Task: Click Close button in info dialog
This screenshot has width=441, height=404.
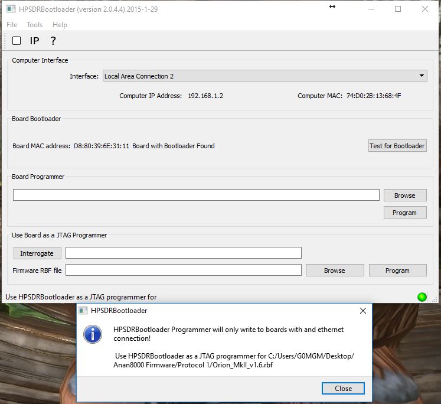Action: coord(343,388)
